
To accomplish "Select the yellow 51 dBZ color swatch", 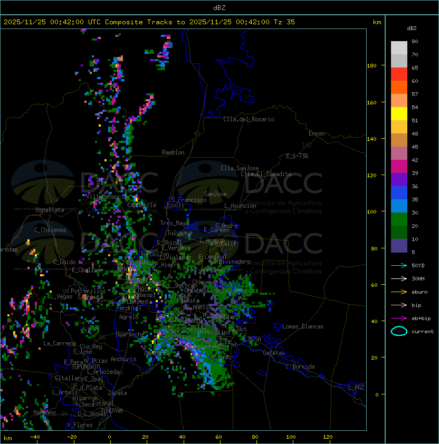I will (399, 114).
